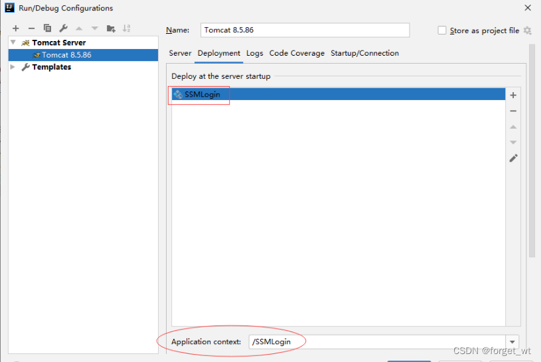
Task: Remove the selected deployment artifact
Action: (513, 111)
